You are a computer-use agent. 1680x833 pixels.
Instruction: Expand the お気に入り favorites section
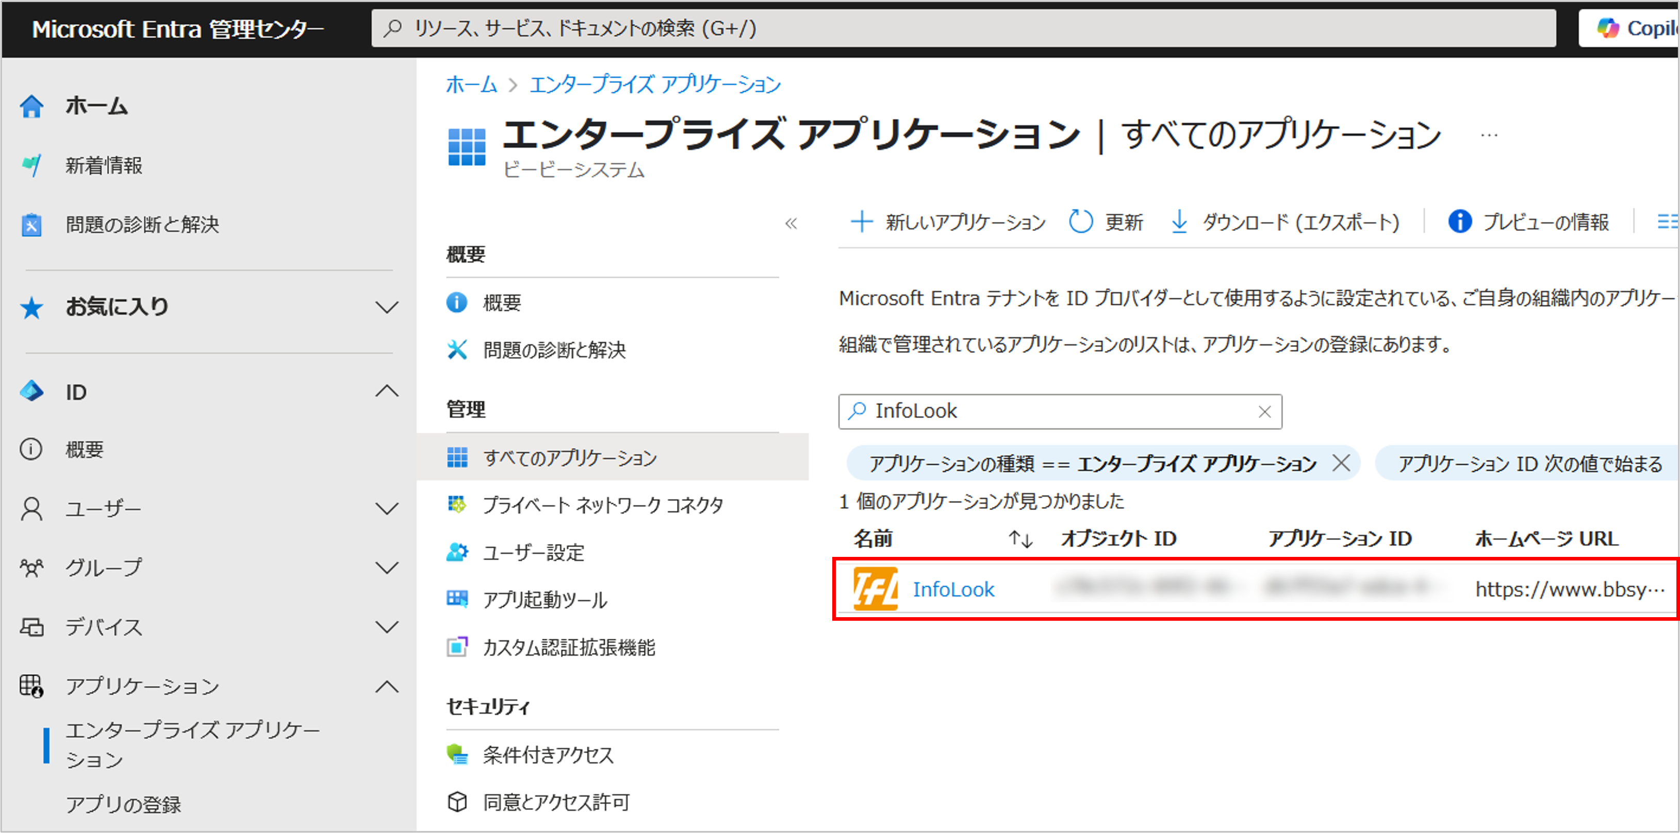[x=387, y=307]
